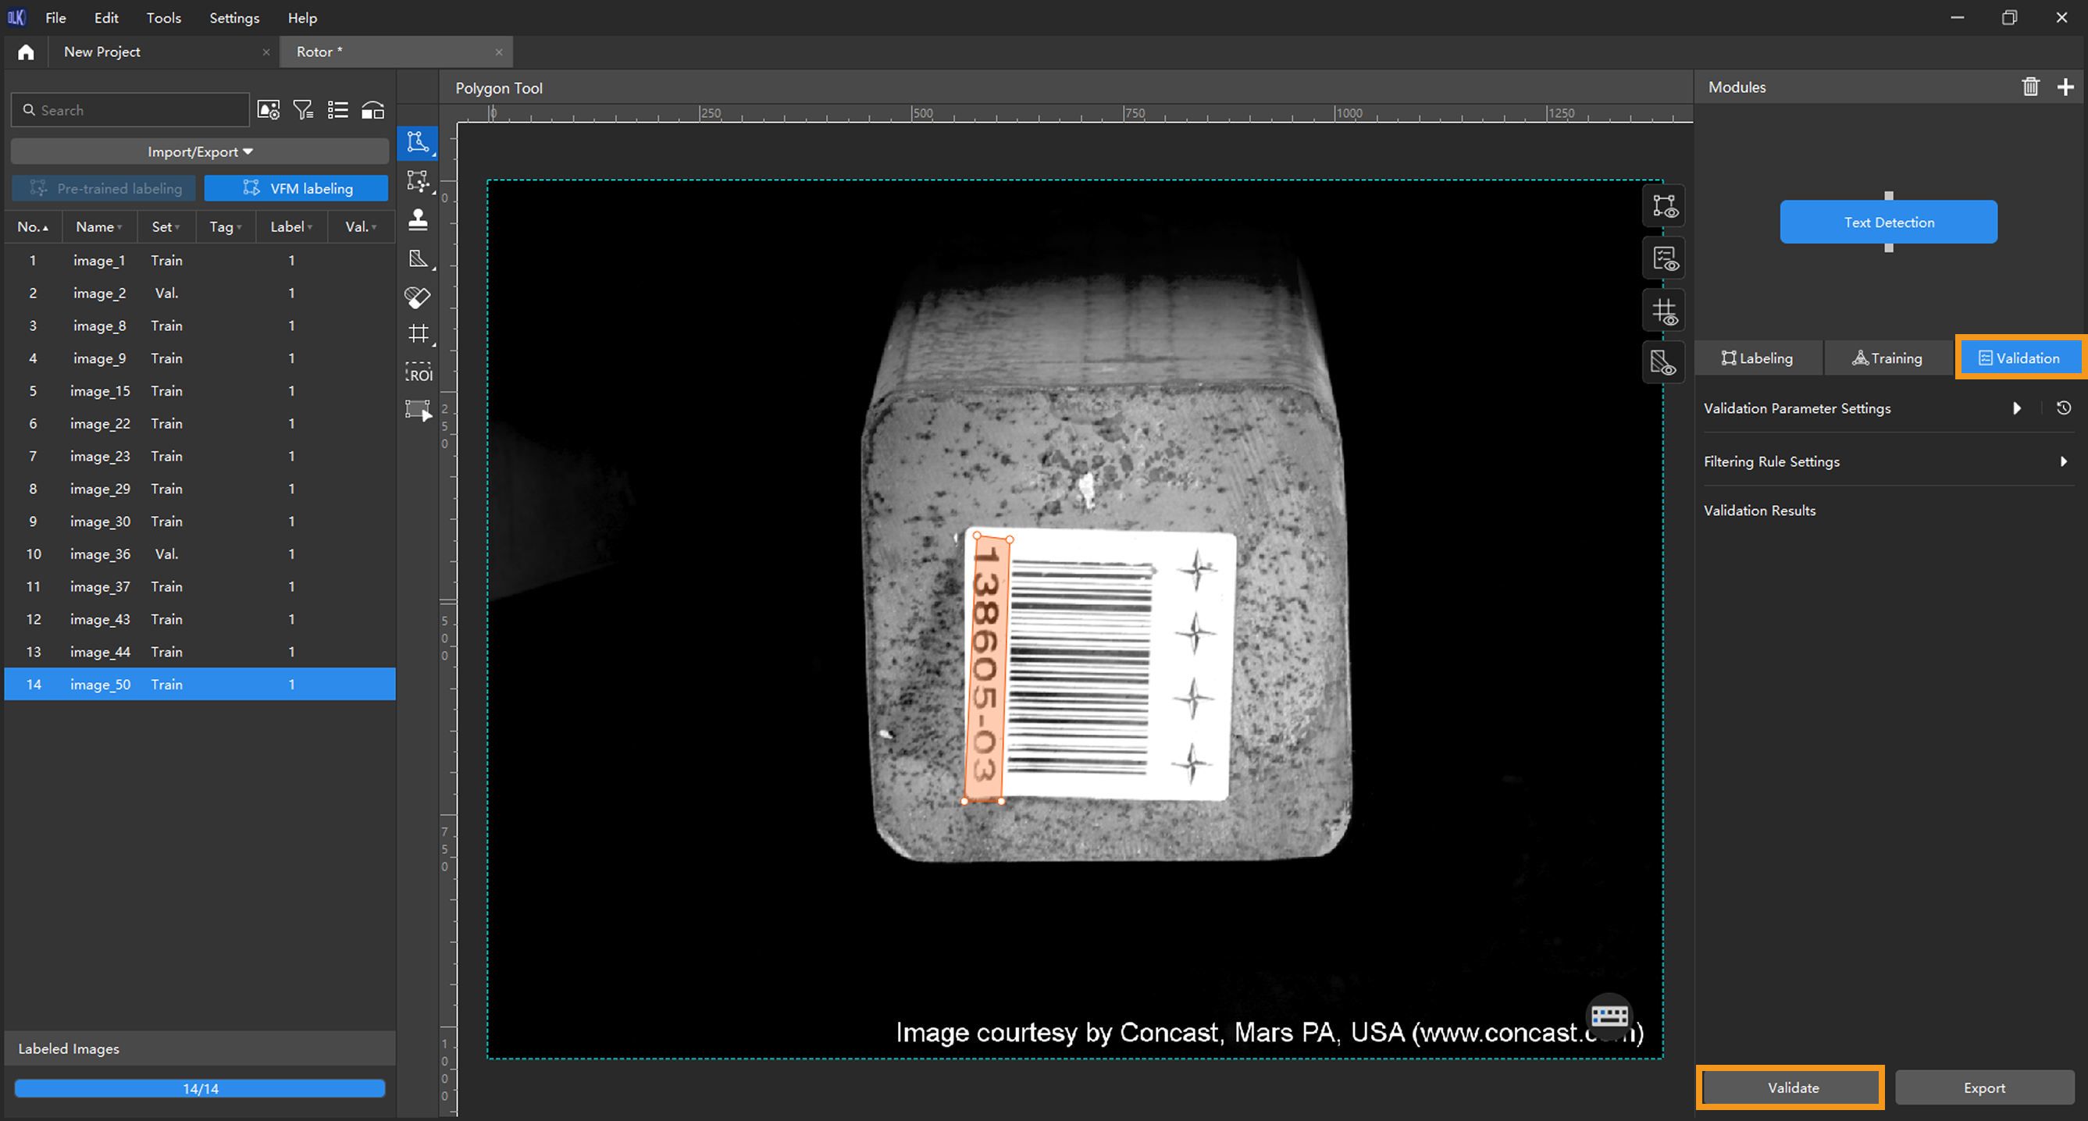Go to the Home icon
Image resolution: width=2088 pixels, height=1121 pixels.
(26, 52)
